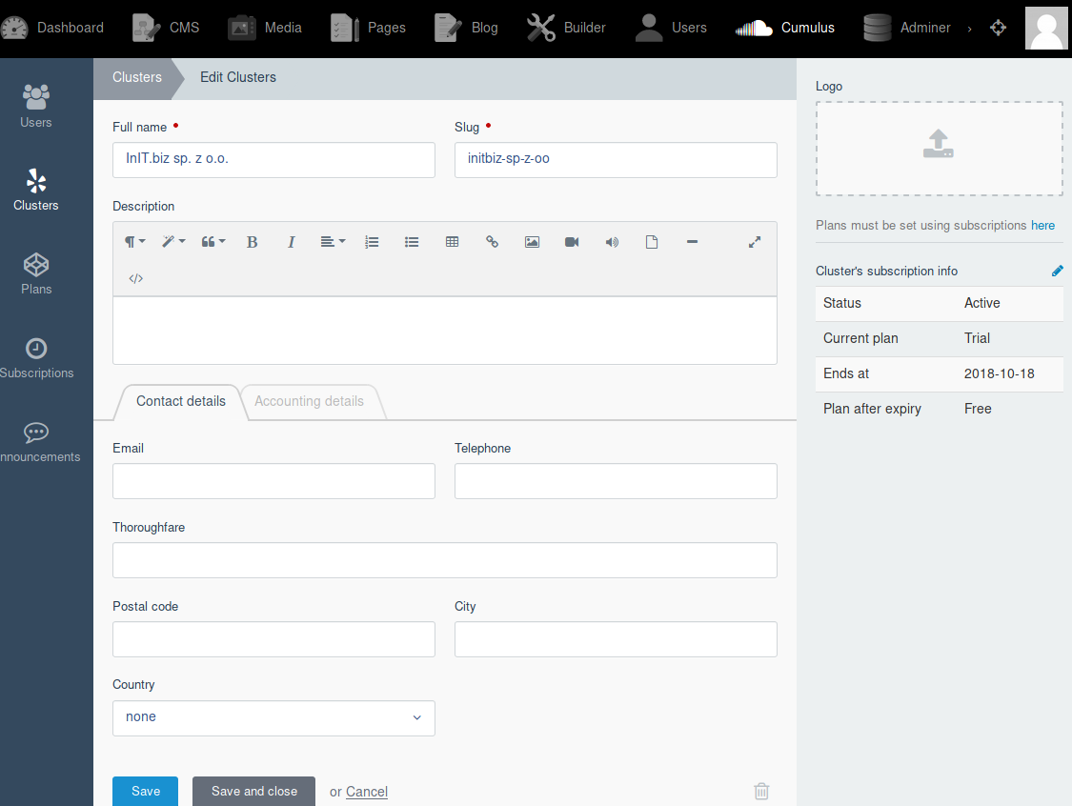Insert a video into the description

572,242
